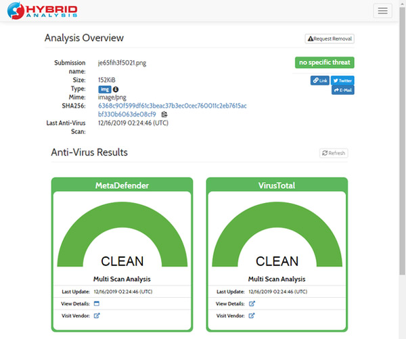
Task: Click the VirusTotal CLEAN gauge
Action: click(277, 234)
